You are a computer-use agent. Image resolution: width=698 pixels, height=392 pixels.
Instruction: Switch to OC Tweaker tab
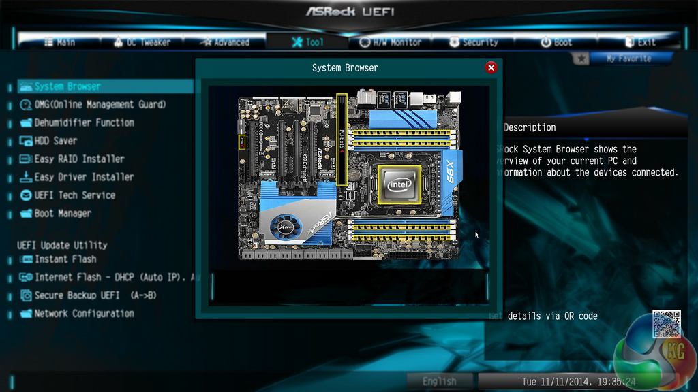[142, 42]
